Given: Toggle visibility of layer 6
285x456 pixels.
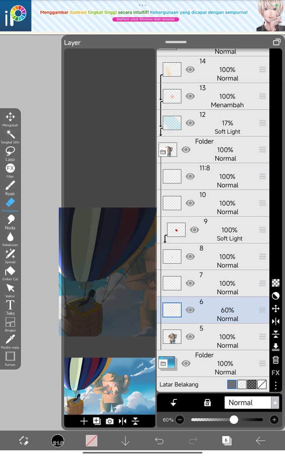Looking at the screenshot, I should point(190,310).
